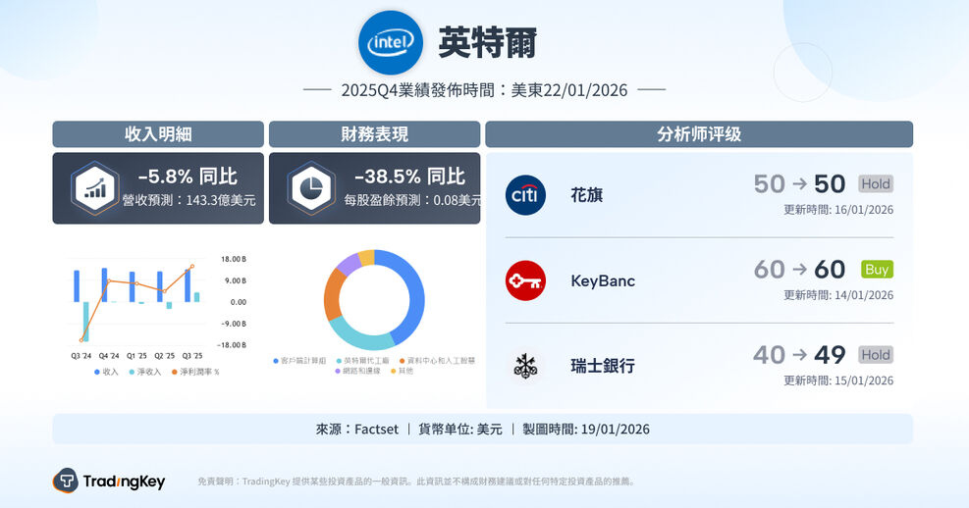Click the green Buy rating badge
The width and height of the screenshot is (969, 508).
coord(877,269)
